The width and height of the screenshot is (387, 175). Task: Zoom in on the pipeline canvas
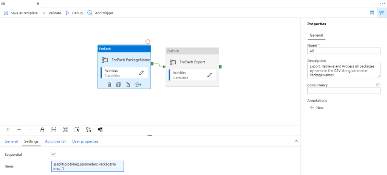point(19,130)
